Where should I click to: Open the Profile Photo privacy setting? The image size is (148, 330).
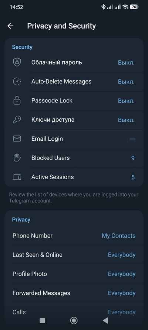click(x=74, y=274)
